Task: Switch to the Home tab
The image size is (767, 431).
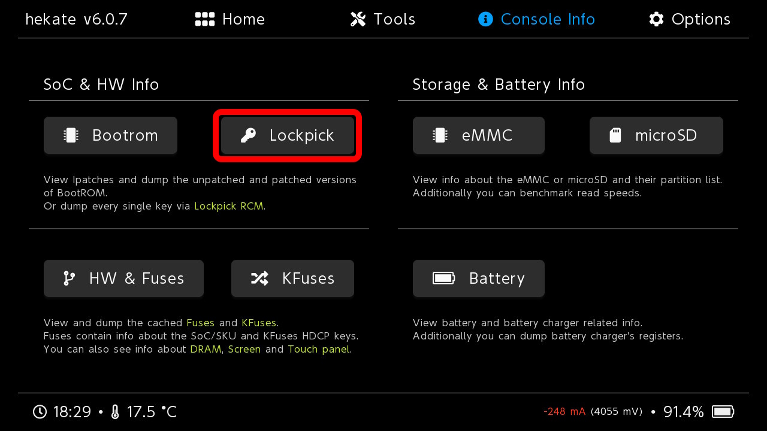Action: (x=230, y=19)
